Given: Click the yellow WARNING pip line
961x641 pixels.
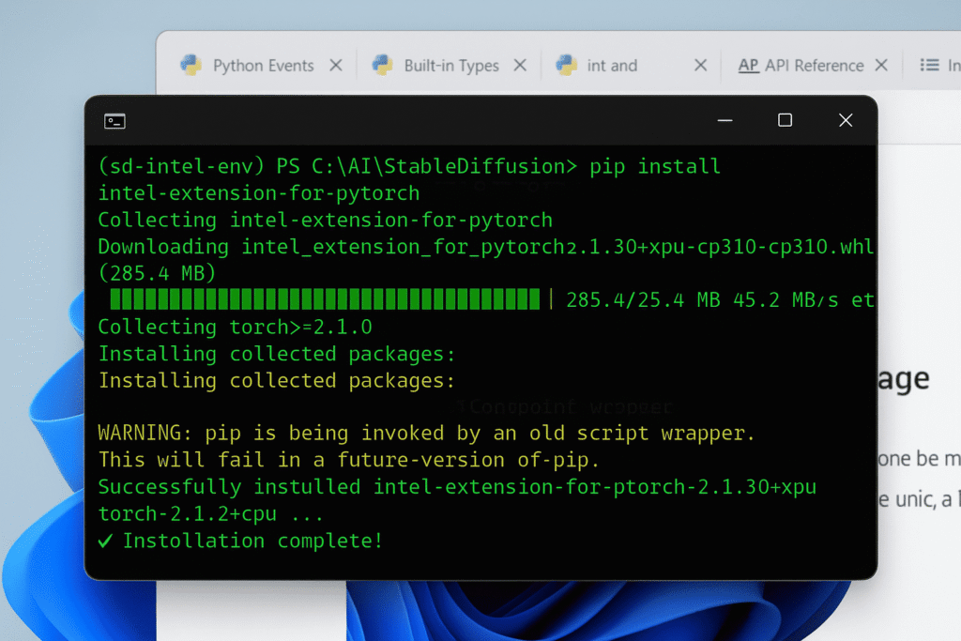Looking at the screenshot, I should pos(426,434).
